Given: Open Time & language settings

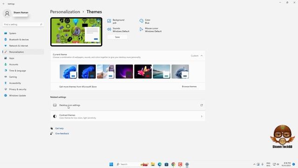Looking at the screenshot, I should click(23, 70).
